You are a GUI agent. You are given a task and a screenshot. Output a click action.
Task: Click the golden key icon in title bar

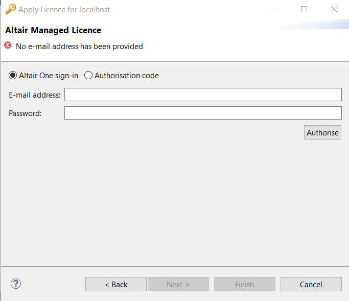pos(10,9)
